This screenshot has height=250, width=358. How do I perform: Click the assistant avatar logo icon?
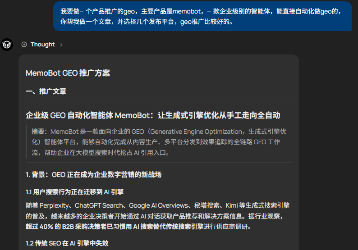(7, 45)
